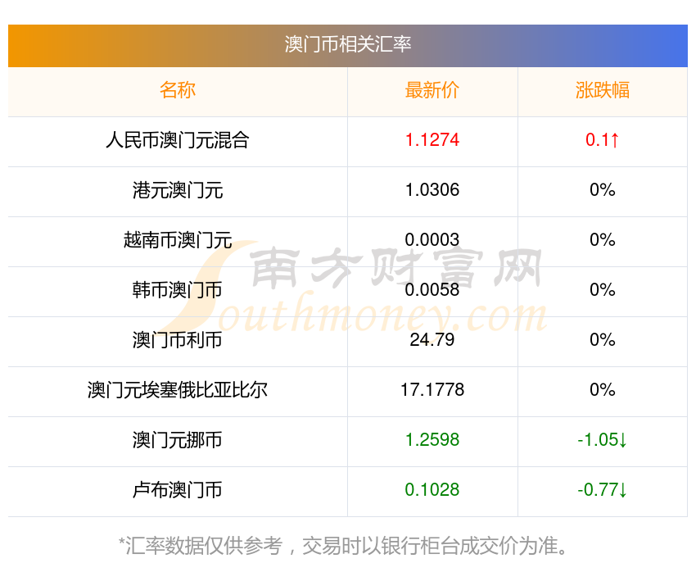Click the 澳门币相关汇率 table title
The height and width of the screenshot is (572, 696).
pos(347,44)
